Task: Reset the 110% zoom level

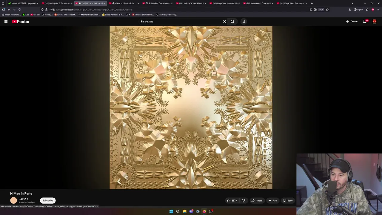Action: pos(321,10)
